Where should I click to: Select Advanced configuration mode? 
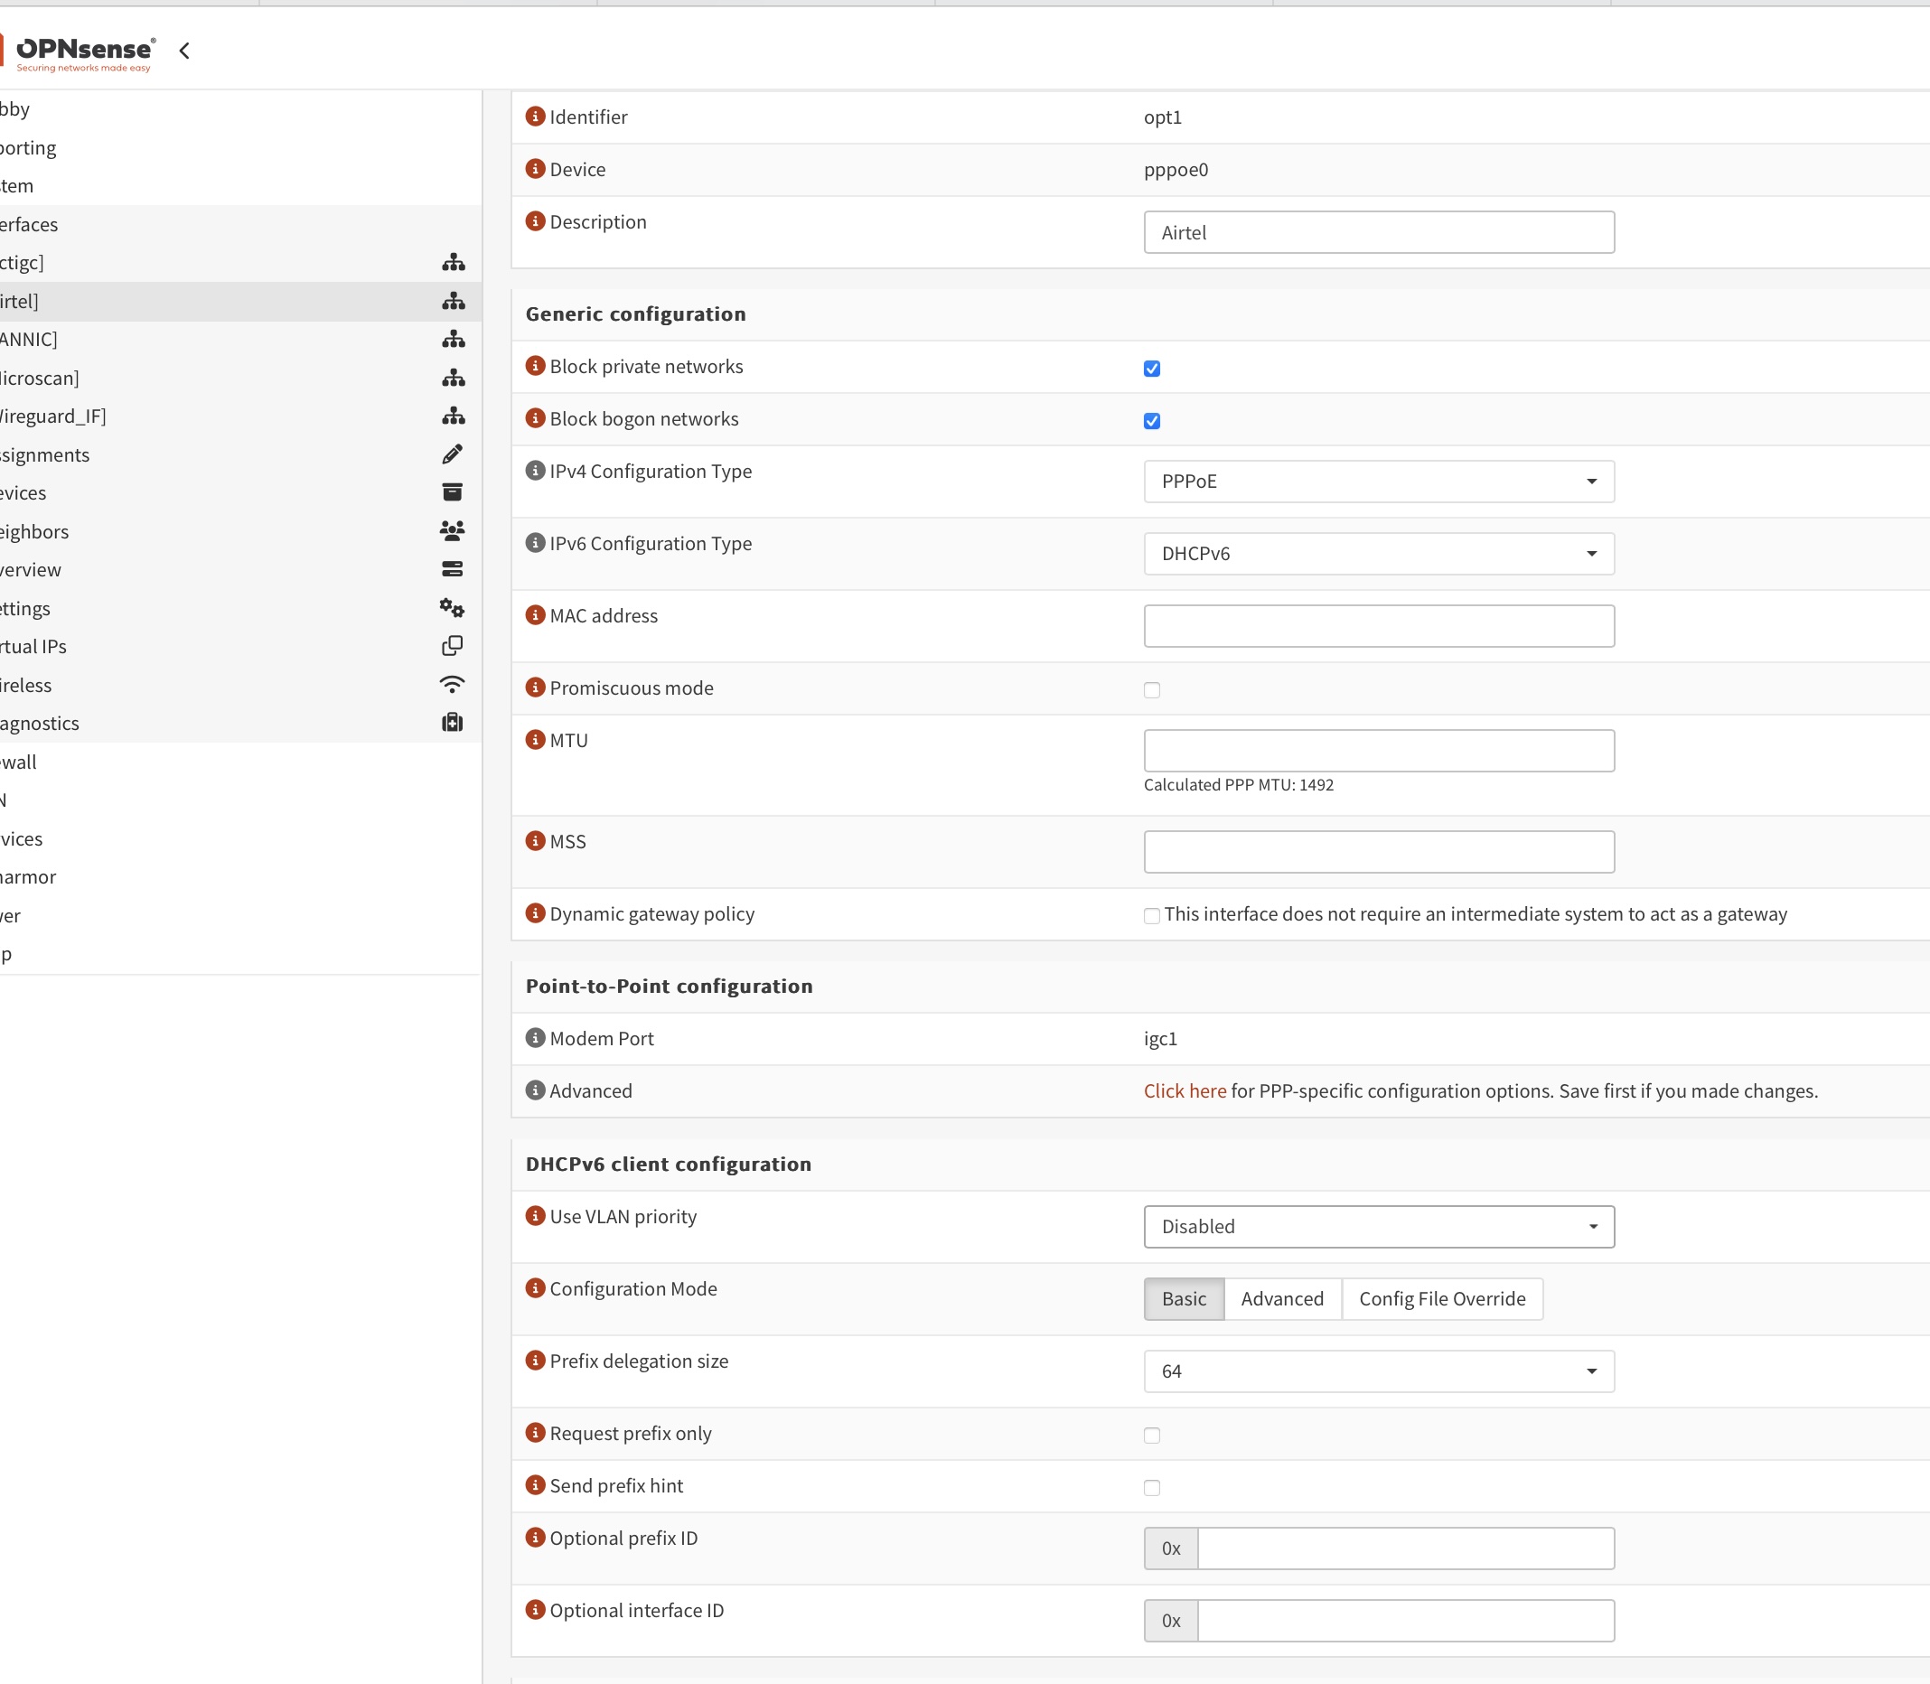pos(1282,1299)
